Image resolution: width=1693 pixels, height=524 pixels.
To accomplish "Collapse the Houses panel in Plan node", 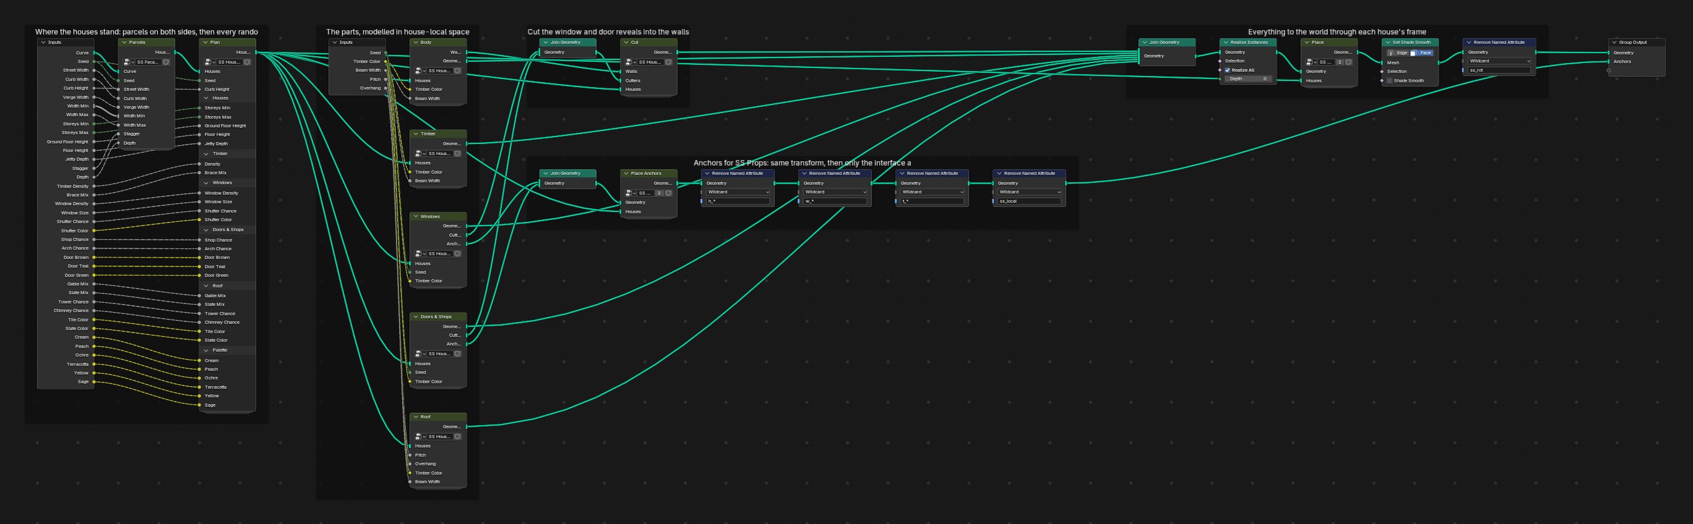I will (207, 98).
